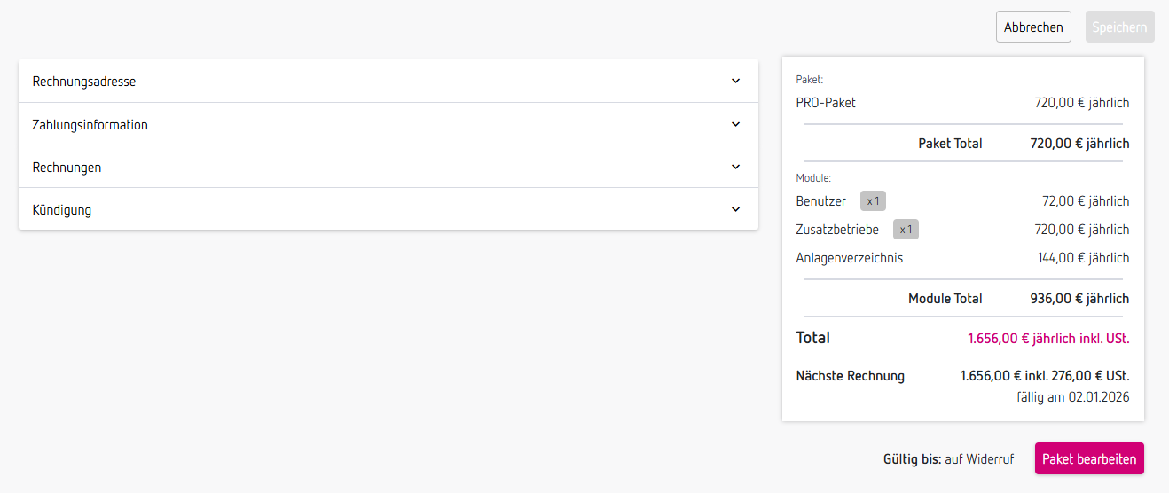Expand the Rechnungen chevron arrow
Viewport: 1169px width, 493px height.
point(735,167)
